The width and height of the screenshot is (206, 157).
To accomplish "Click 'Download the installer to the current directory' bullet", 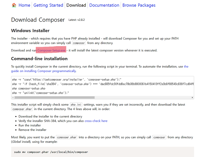I will click(50, 117).
